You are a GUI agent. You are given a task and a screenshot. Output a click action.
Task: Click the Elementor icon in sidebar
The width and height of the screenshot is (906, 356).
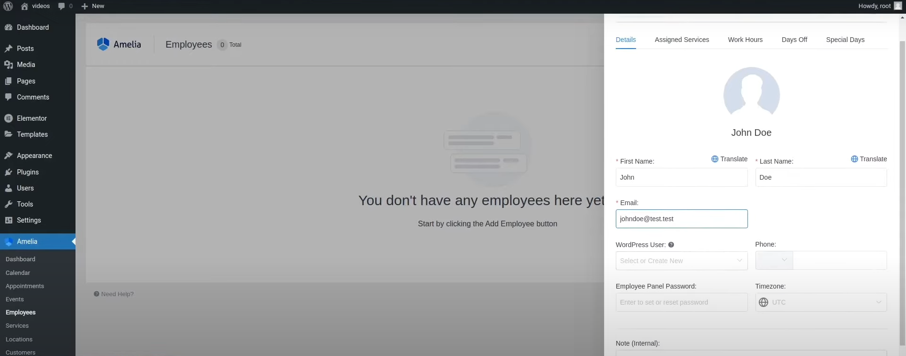pos(8,118)
